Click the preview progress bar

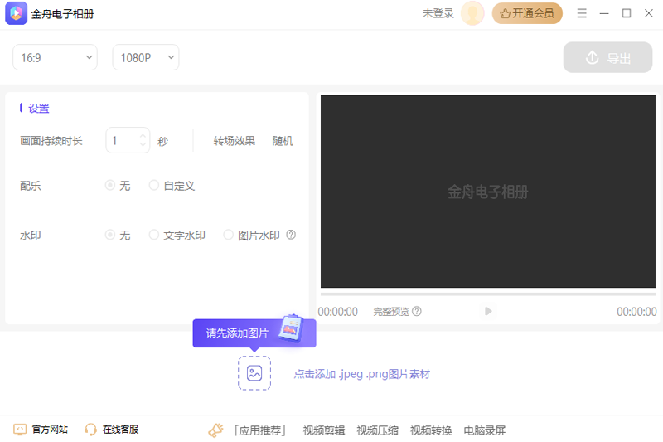point(488,294)
